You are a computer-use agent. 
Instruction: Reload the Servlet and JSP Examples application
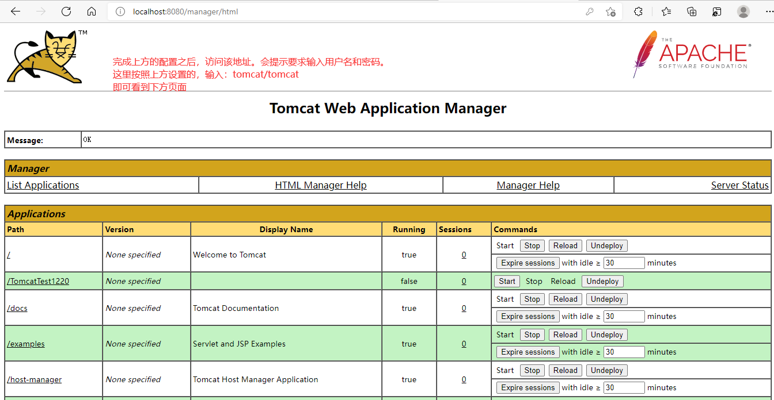tap(566, 334)
